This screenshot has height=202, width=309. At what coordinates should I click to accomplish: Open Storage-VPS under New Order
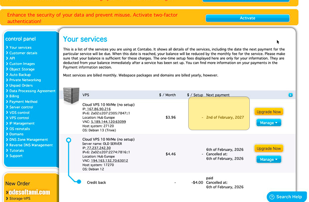(x=21, y=198)
